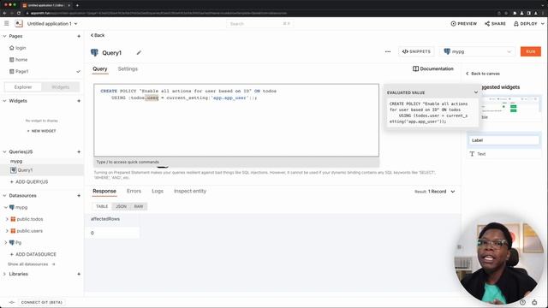Click the Share button
Image resolution: width=548 pixels, height=308 pixels.
(x=495, y=23)
